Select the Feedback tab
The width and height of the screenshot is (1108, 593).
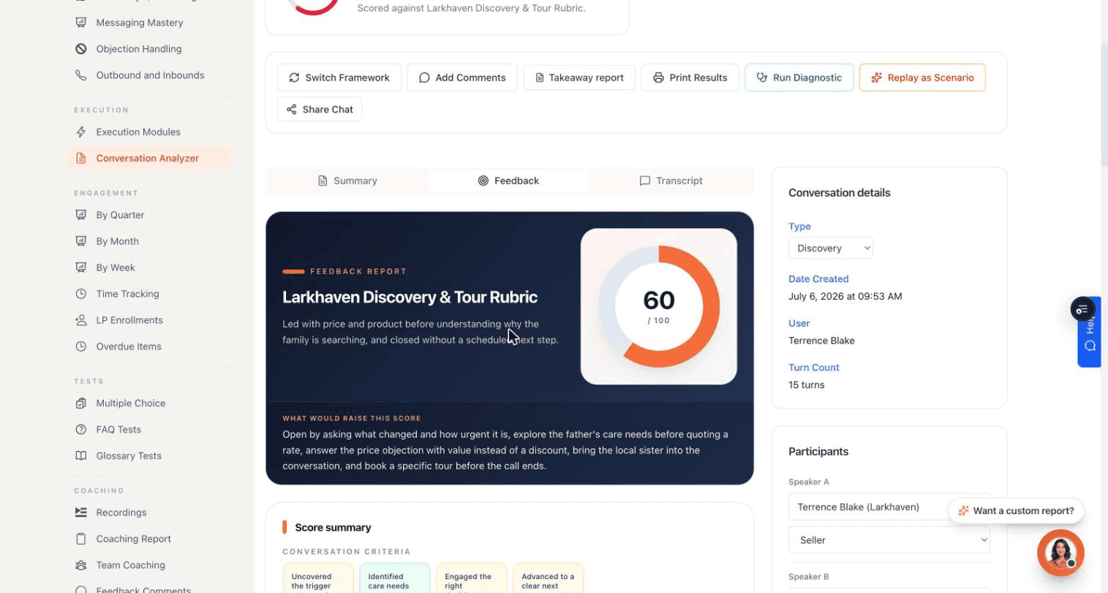click(x=508, y=181)
